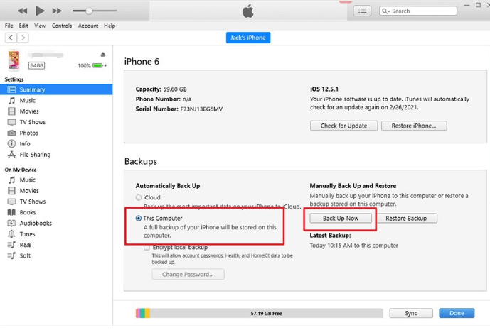Screen dimensions: 490x330
Task: Click the fast-forward playback button
Action: tap(57, 11)
